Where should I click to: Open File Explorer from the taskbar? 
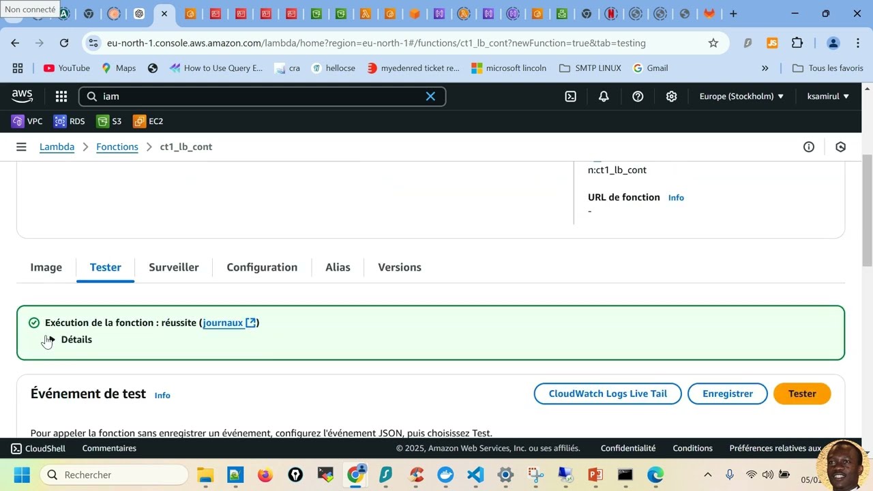(x=205, y=475)
